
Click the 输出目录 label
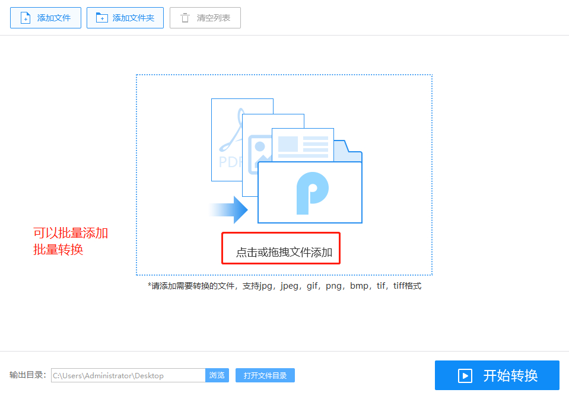pos(27,375)
